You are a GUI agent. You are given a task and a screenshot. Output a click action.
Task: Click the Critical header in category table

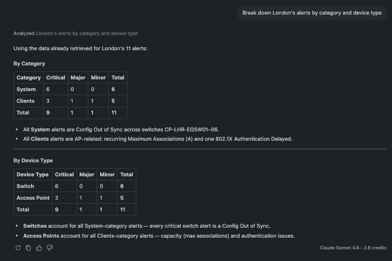point(56,78)
